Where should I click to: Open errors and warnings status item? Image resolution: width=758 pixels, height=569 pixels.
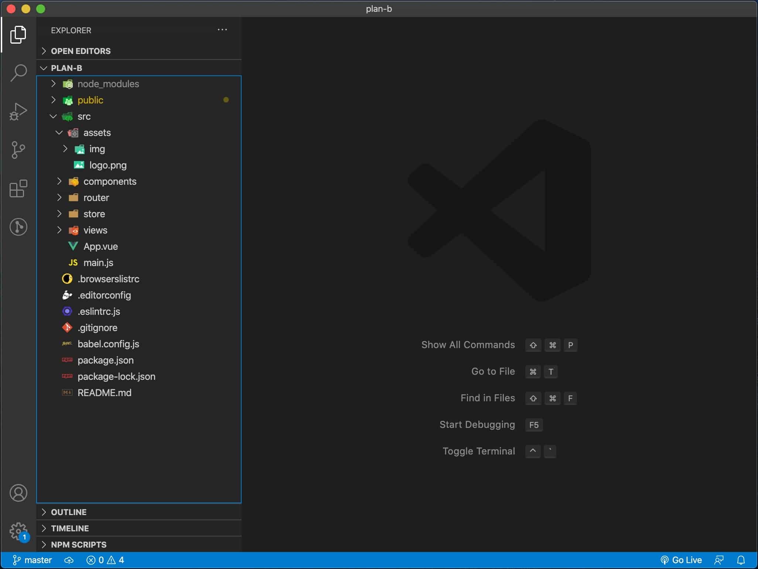pyautogui.click(x=105, y=560)
